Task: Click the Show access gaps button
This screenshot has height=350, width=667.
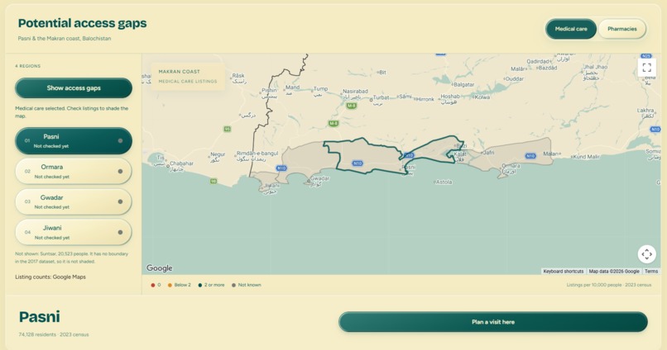Action: coord(74,88)
